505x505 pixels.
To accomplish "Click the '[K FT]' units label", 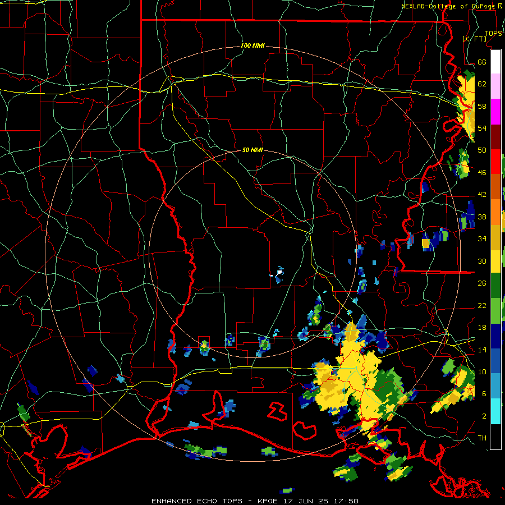I will [474, 39].
